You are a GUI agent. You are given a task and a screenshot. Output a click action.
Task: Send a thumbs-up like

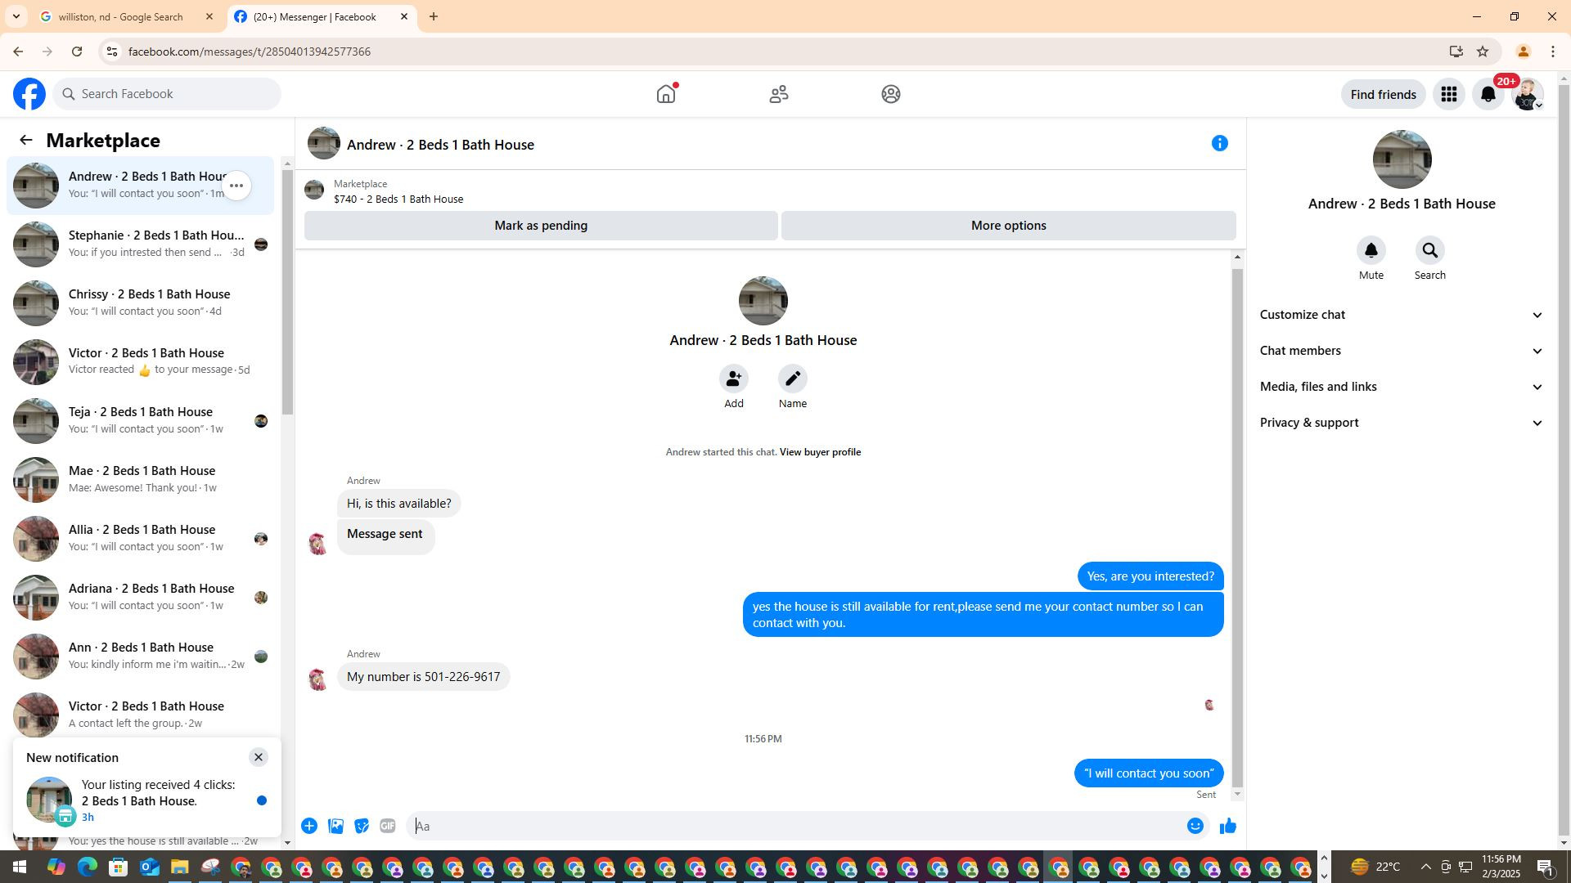[x=1228, y=826]
